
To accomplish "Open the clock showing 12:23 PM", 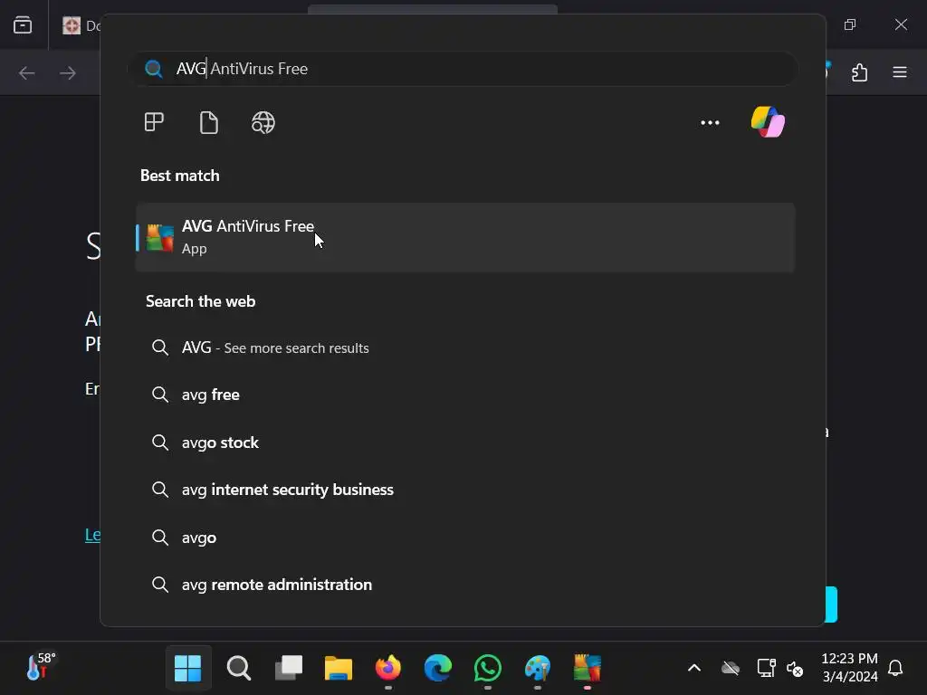I will coord(849,667).
